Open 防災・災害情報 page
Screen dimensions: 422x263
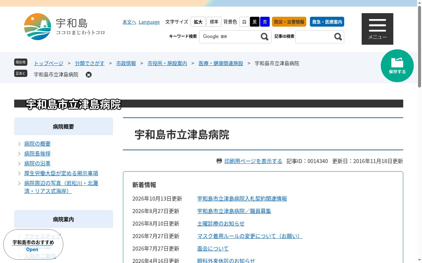(289, 22)
